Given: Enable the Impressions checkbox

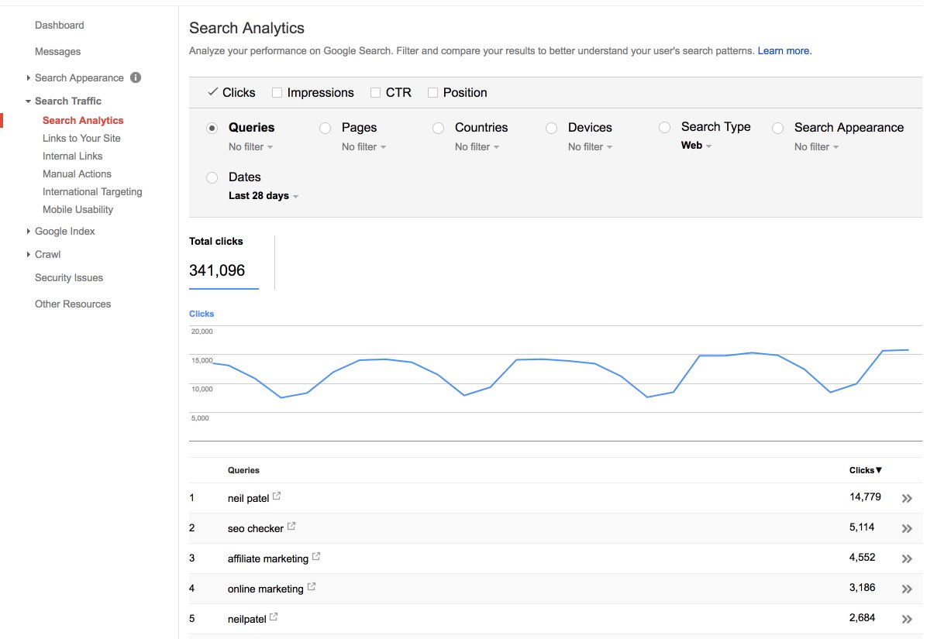Looking at the screenshot, I should [277, 93].
